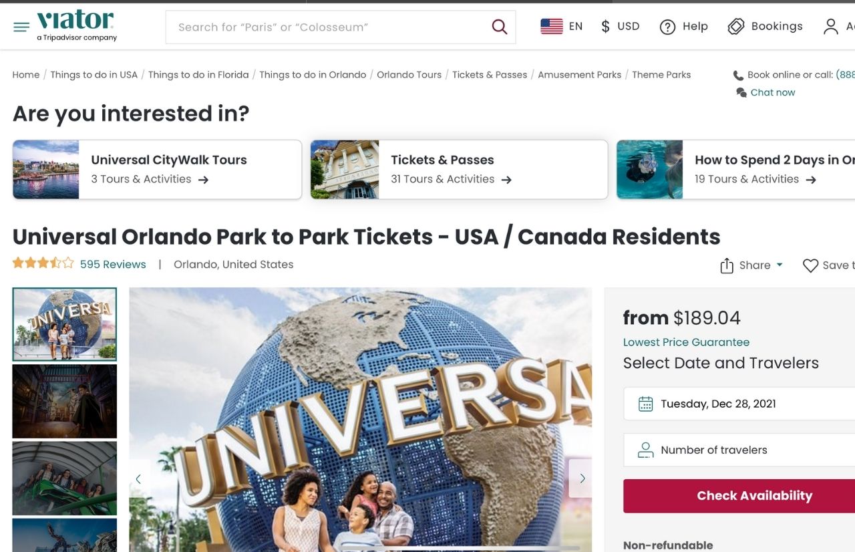Show next photo with right arrow
This screenshot has height=552, width=855.
click(x=582, y=478)
